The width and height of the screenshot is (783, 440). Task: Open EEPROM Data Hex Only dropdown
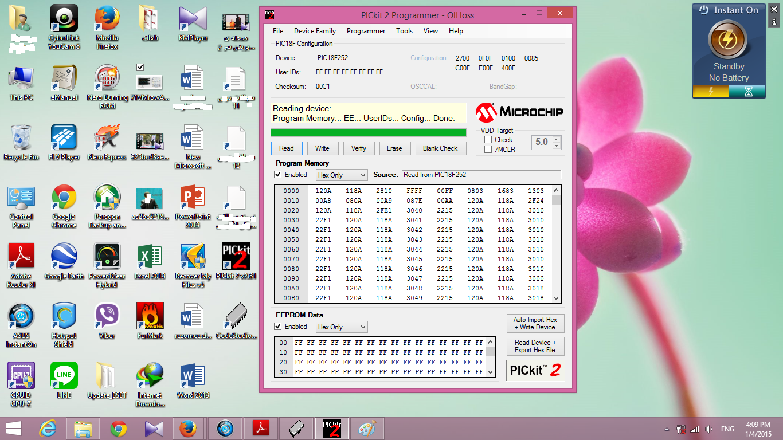click(342, 327)
